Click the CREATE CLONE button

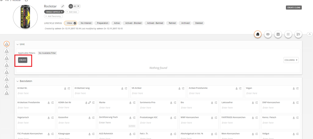click(294, 7)
